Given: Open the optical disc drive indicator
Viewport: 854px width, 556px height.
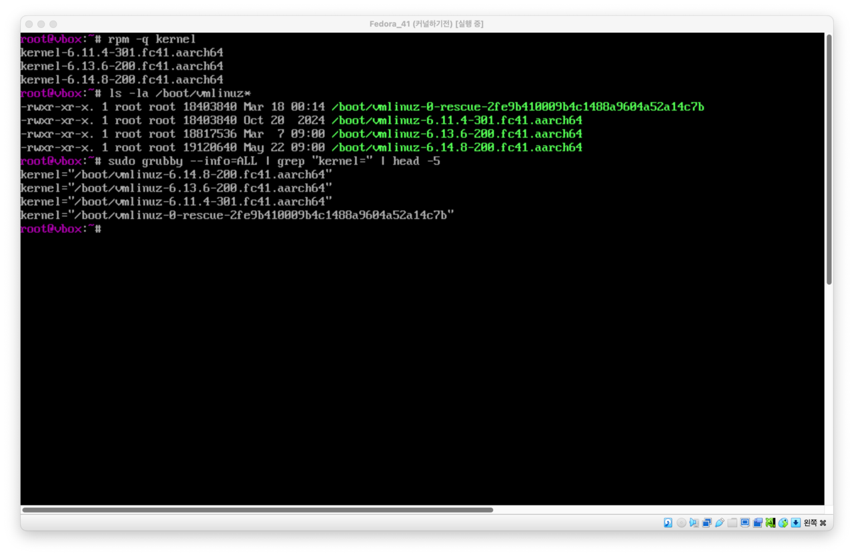Looking at the screenshot, I should (x=681, y=523).
